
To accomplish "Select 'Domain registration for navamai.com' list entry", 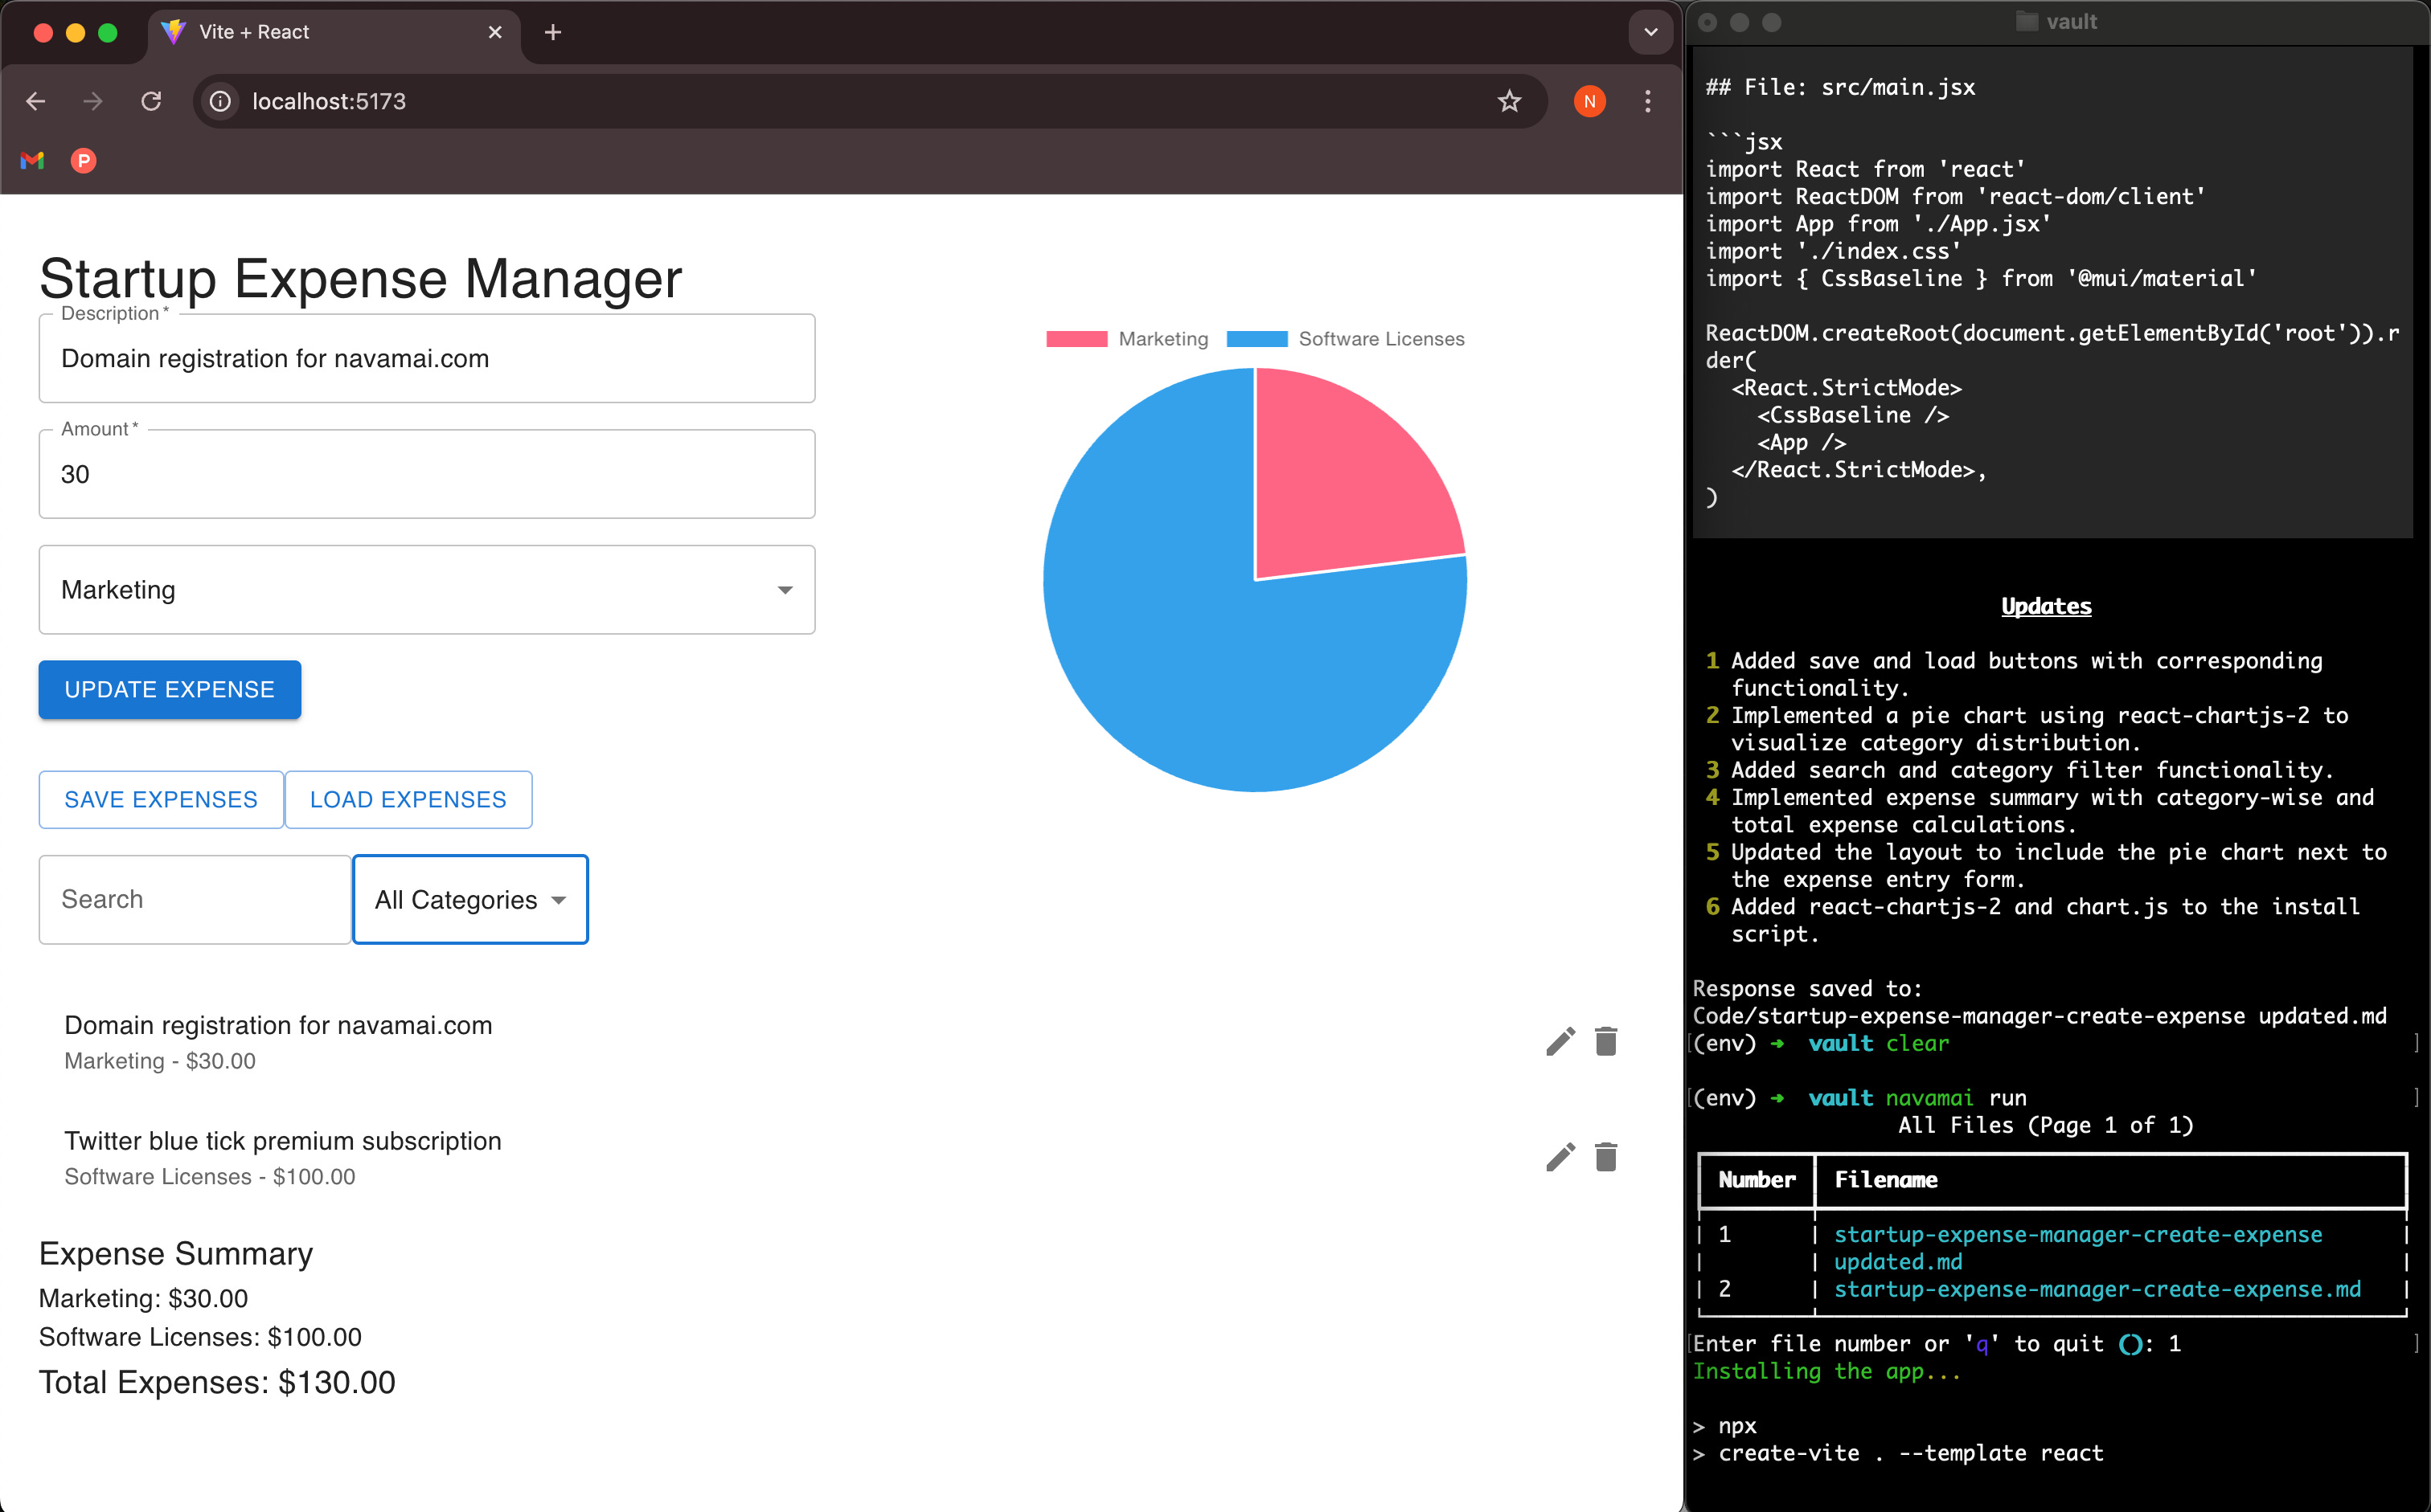I will tap(278, 1025).
